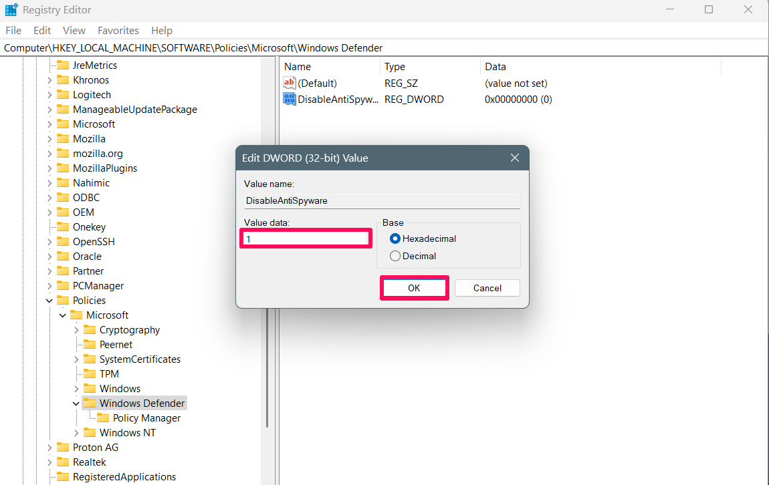Image resolution: width=769 pixels, height=485 pixels.
Task: Click the Proton AG folder icon
Action: (x=63, y=448)
